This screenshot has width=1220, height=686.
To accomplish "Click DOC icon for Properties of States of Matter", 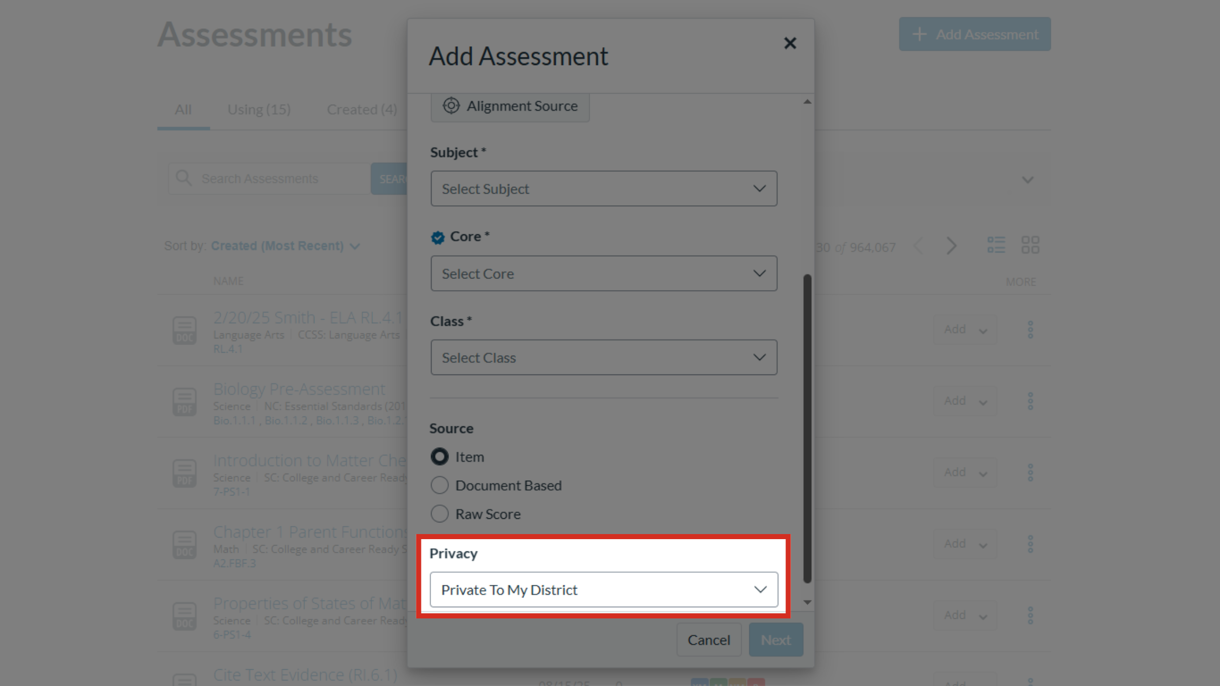I will [x=185, y=616].
